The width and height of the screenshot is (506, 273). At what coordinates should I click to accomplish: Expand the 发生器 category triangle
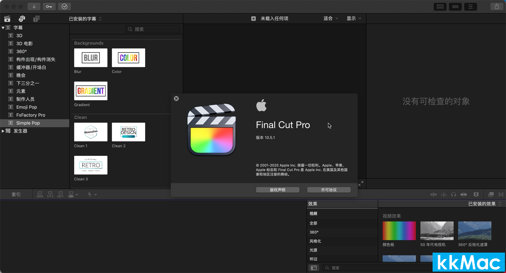[x=3, y=131]
